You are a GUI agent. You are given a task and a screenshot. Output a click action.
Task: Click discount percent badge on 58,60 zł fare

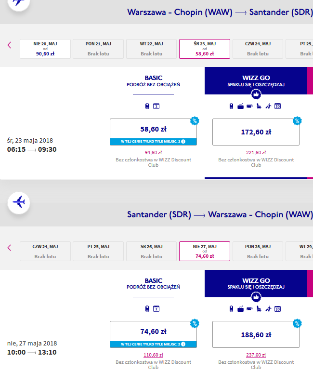click(x=195, y=121)
